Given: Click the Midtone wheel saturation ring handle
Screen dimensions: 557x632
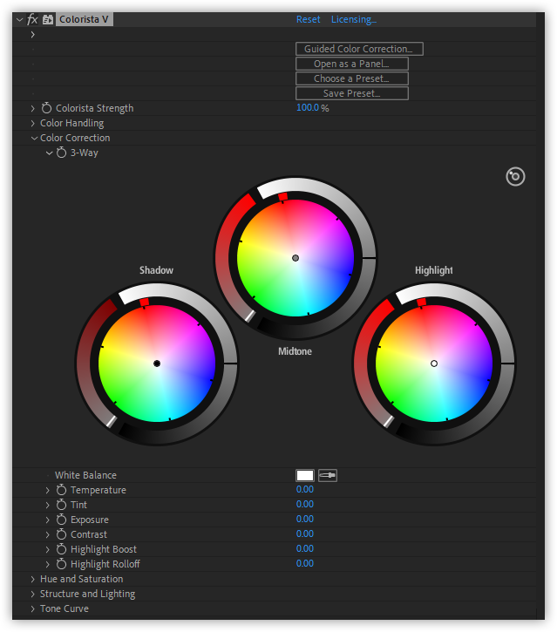Looking at the screenshot, I should tap(250, 316).
